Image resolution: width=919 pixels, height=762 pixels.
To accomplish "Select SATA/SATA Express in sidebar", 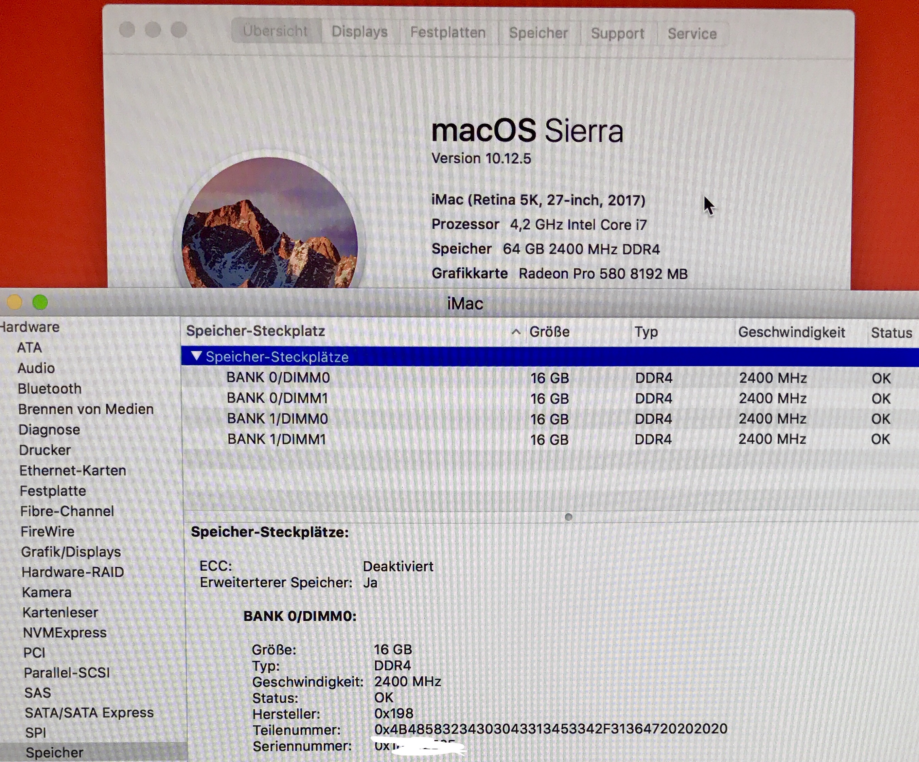I will coord(89,712).
